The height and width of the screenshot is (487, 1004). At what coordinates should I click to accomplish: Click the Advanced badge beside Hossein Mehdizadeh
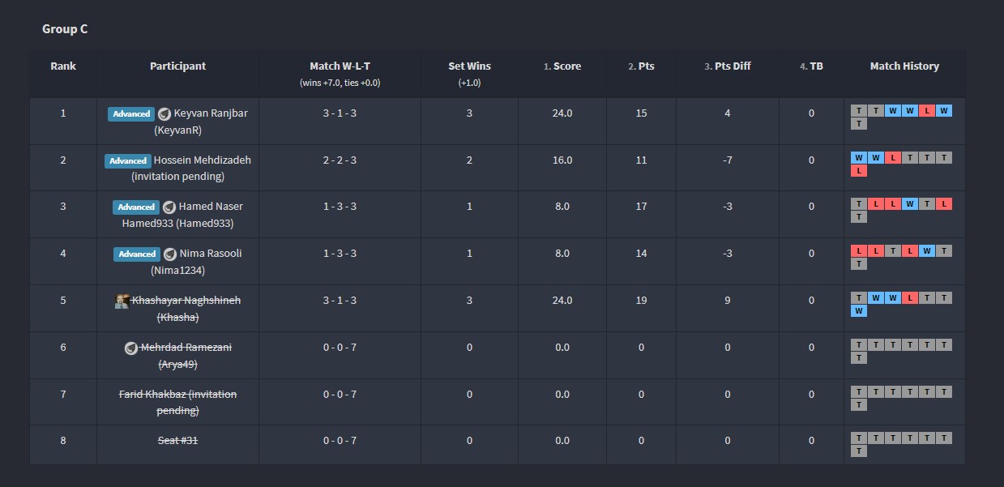coord(128,161)
